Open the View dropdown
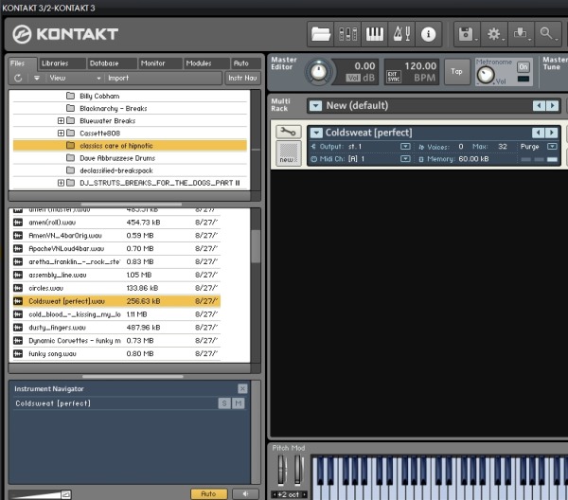This screenshot has width=568, height=500. pos(75,78)
